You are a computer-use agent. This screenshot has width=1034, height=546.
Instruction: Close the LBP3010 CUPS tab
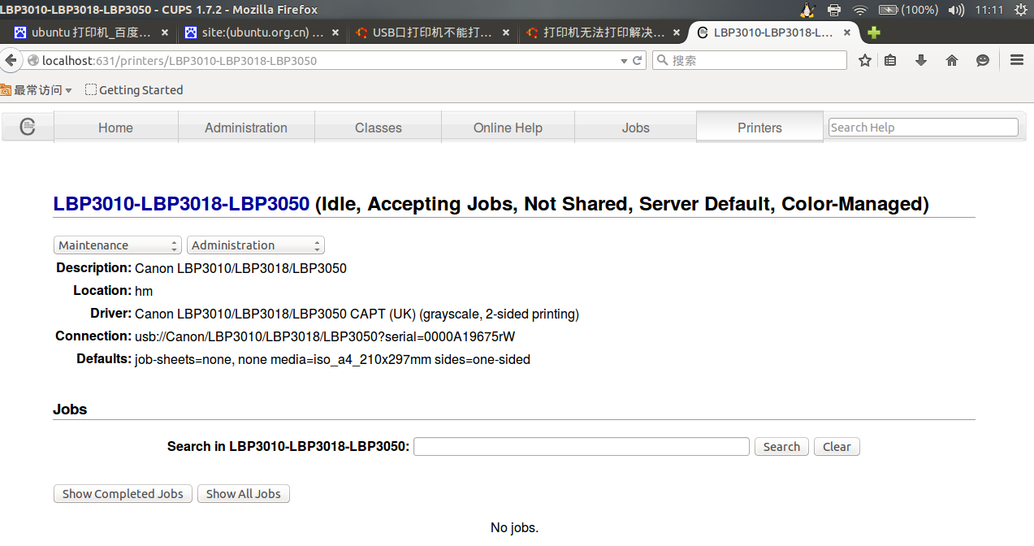coord(847,32)
